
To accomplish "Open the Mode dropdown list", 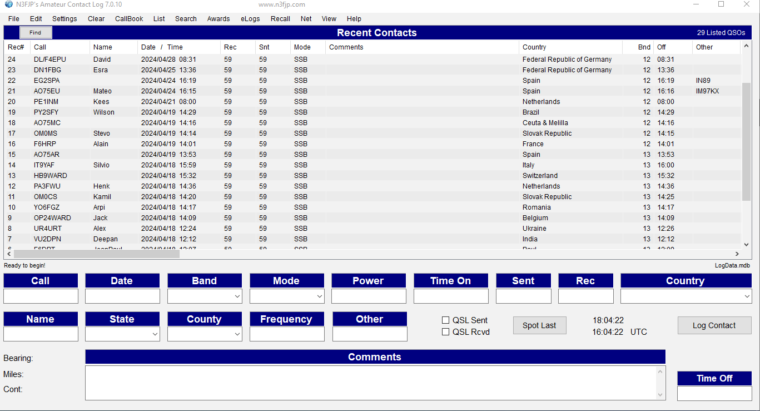I will [x=320, y=296].
